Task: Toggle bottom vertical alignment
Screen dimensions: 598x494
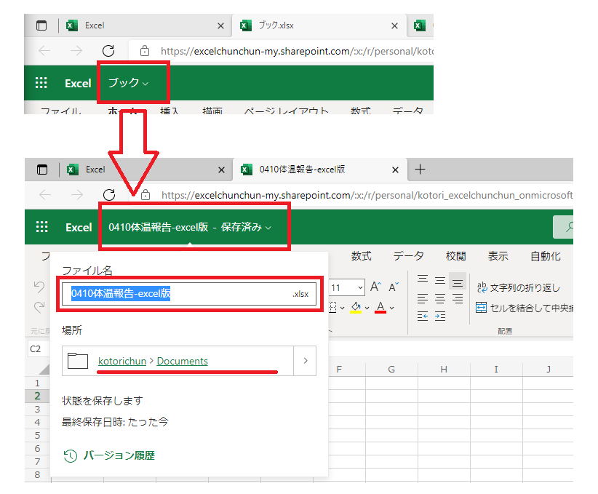Action: pos(458,282)
